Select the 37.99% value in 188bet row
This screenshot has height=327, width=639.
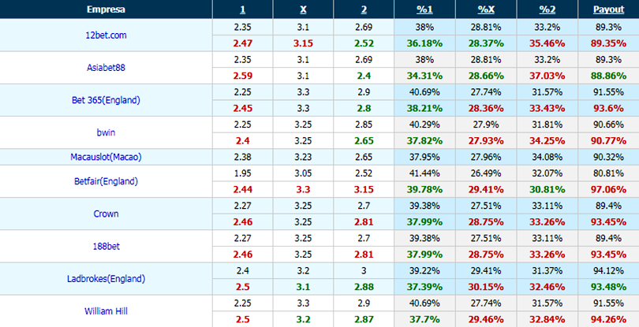point(424,255)
